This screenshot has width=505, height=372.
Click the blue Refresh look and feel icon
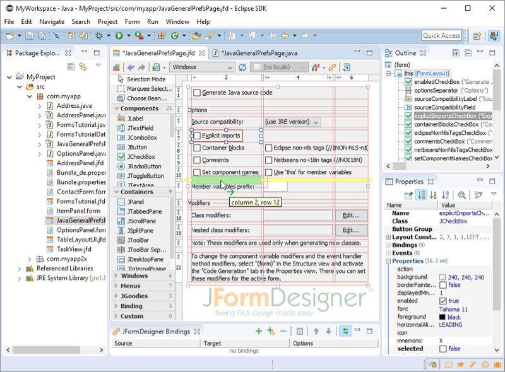tap(242, 67)
